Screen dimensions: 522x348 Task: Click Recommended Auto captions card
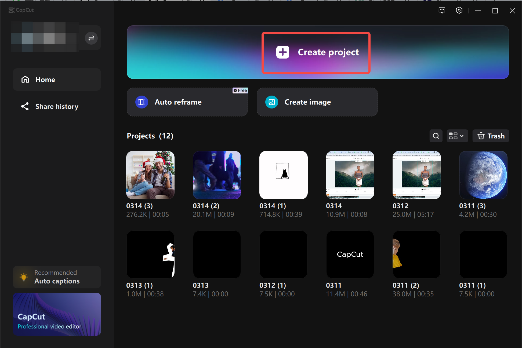pos(57,277)
